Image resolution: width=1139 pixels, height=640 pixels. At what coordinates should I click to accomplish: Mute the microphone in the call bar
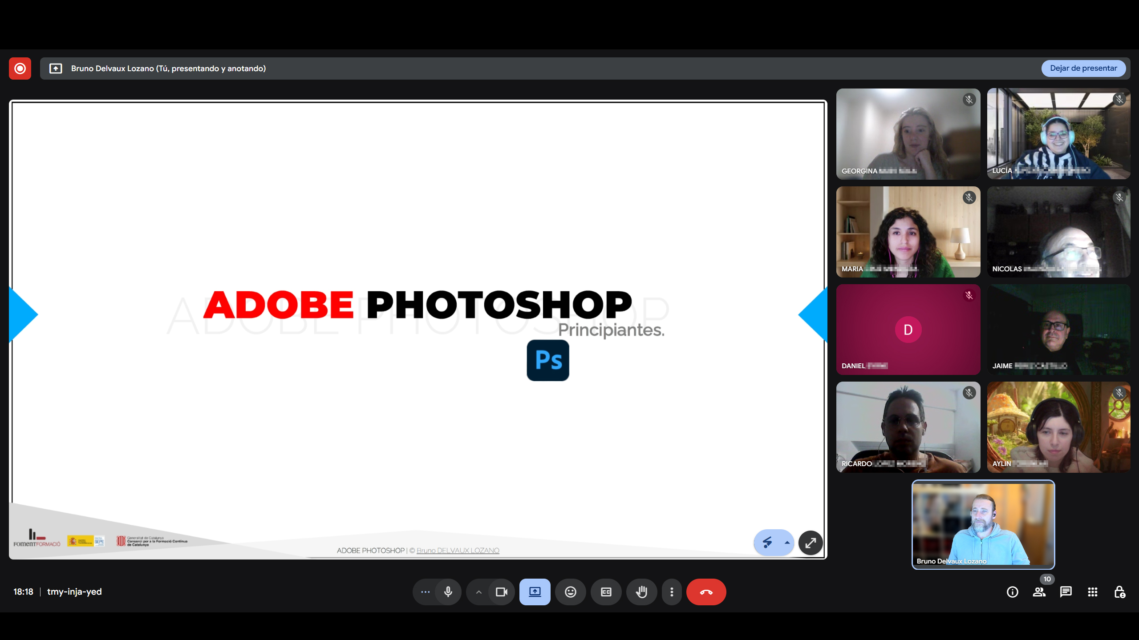448,592
